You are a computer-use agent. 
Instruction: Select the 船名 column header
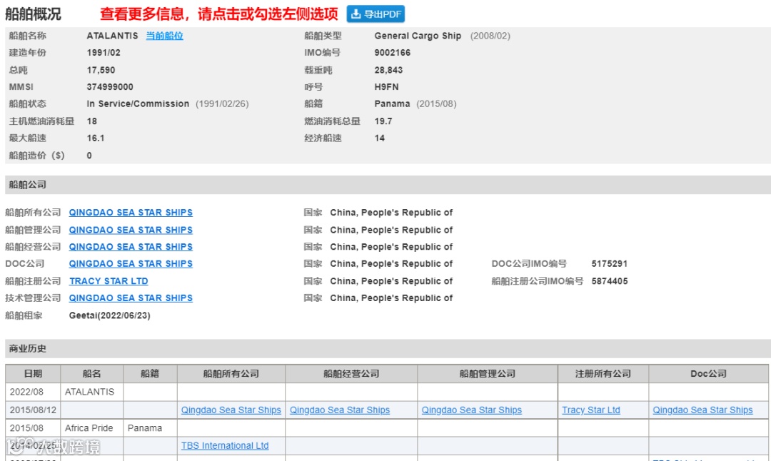click(x=92, y=373)
